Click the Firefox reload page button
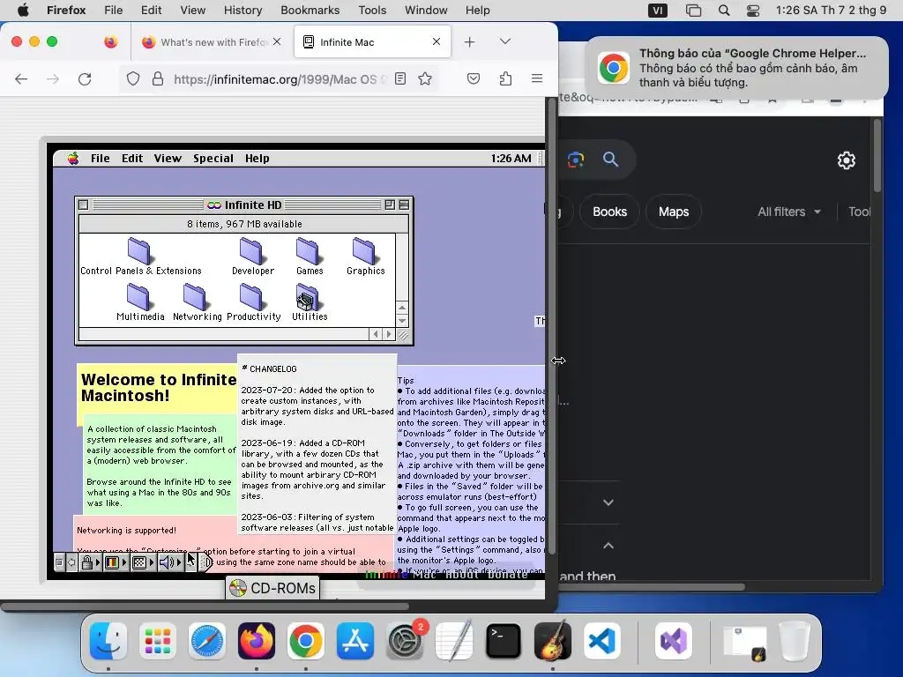Viewport: 903px width, 677px height. (85, 78)
